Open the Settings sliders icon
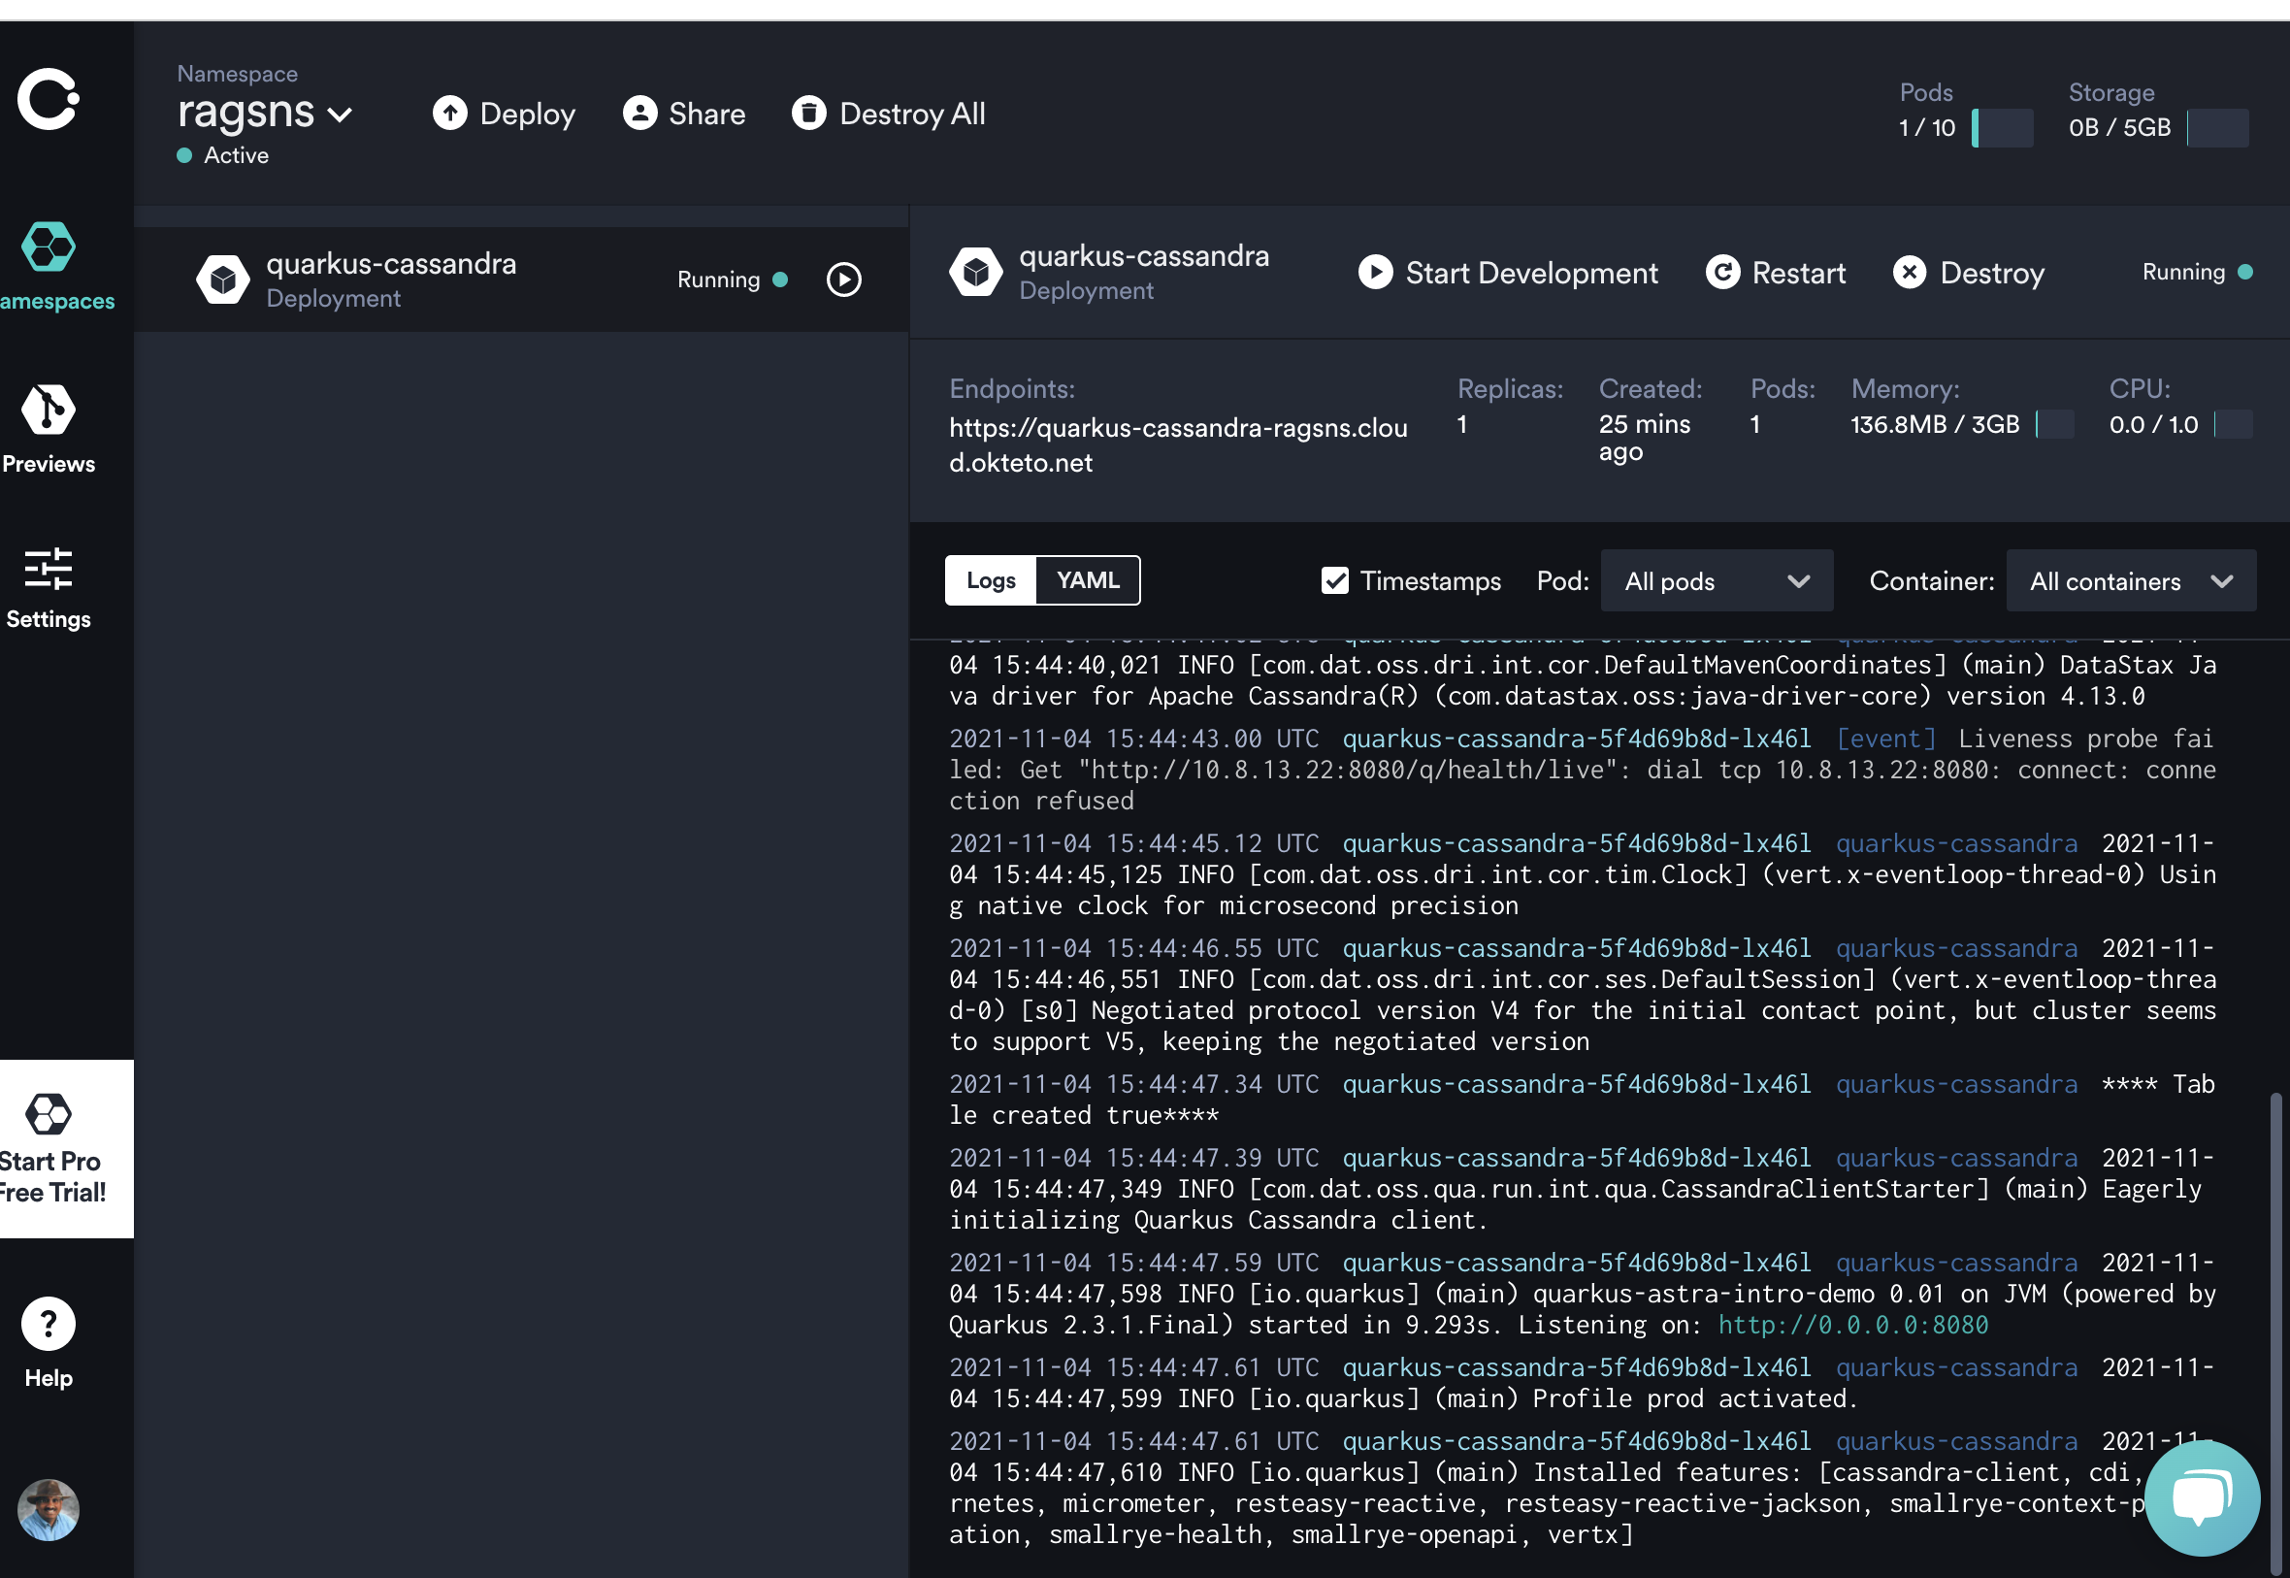The image size is (2290, 1578). pyautogui.click(x=48, y=570)
